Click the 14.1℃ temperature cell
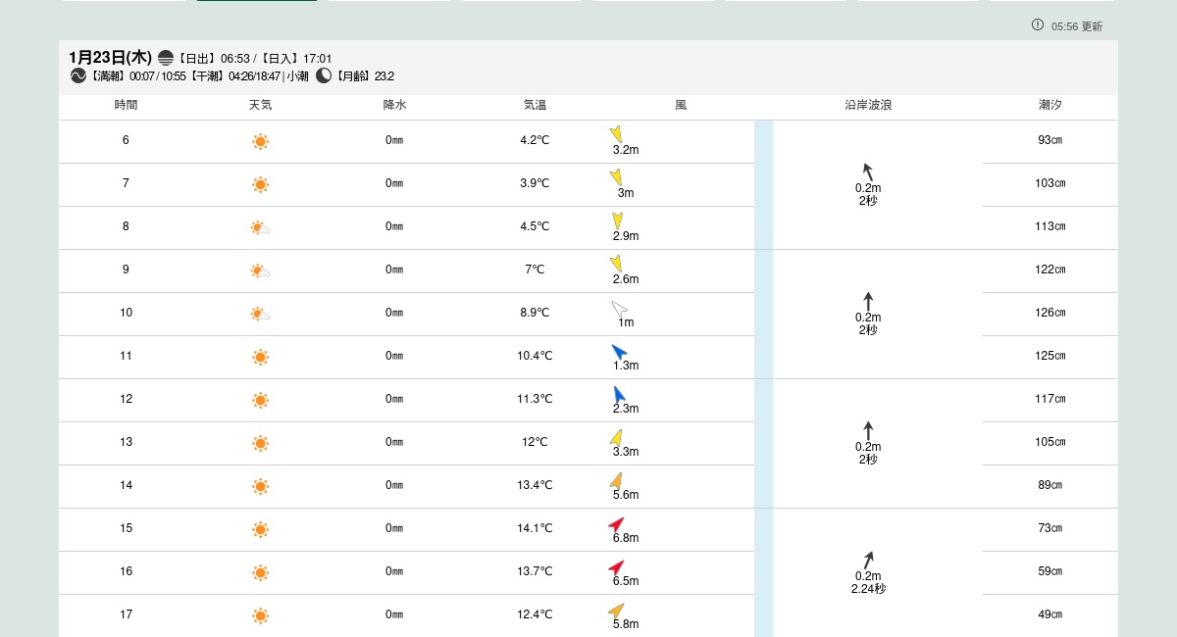1177x637 pixels. [x=535, y=528]
